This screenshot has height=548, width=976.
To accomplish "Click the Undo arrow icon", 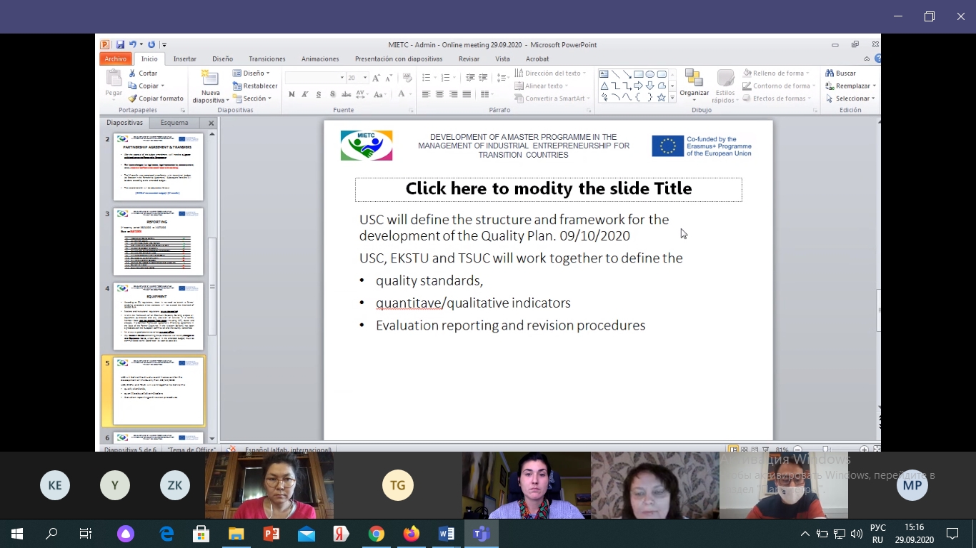I will click(132, 44).
